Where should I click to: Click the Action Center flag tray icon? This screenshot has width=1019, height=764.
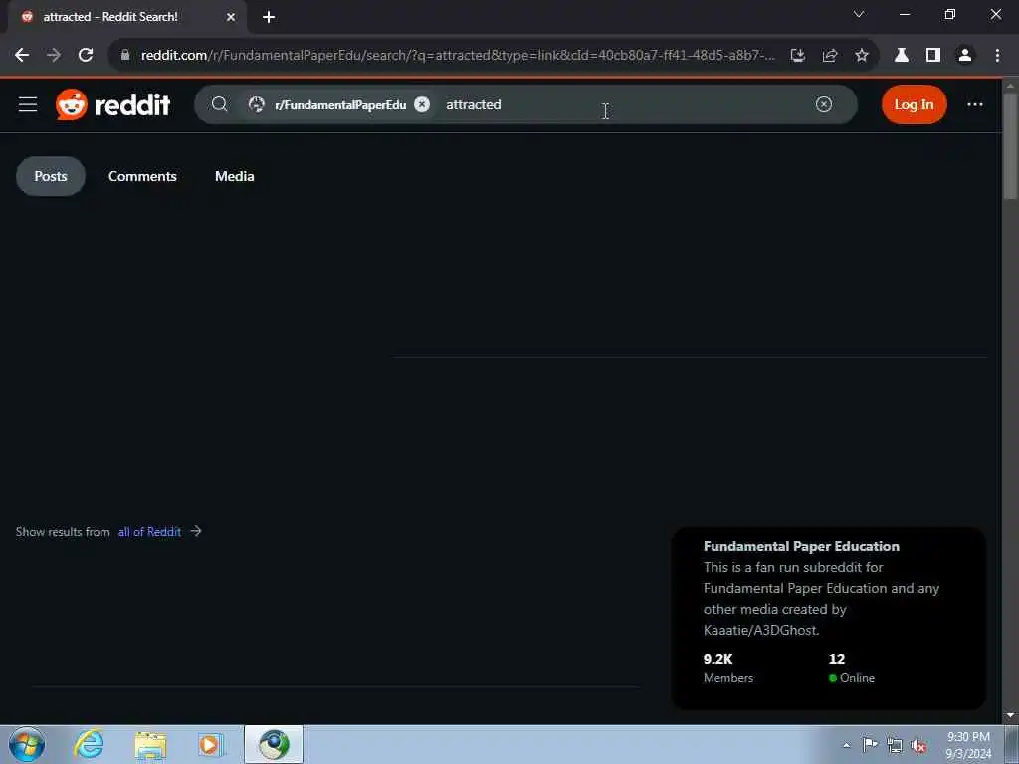870,744
